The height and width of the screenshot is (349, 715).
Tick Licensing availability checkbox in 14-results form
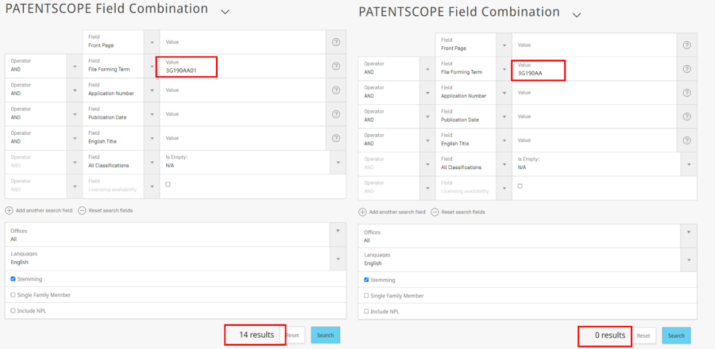tap(167, 184)
